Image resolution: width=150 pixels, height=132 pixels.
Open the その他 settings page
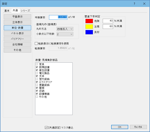[17, 50]
